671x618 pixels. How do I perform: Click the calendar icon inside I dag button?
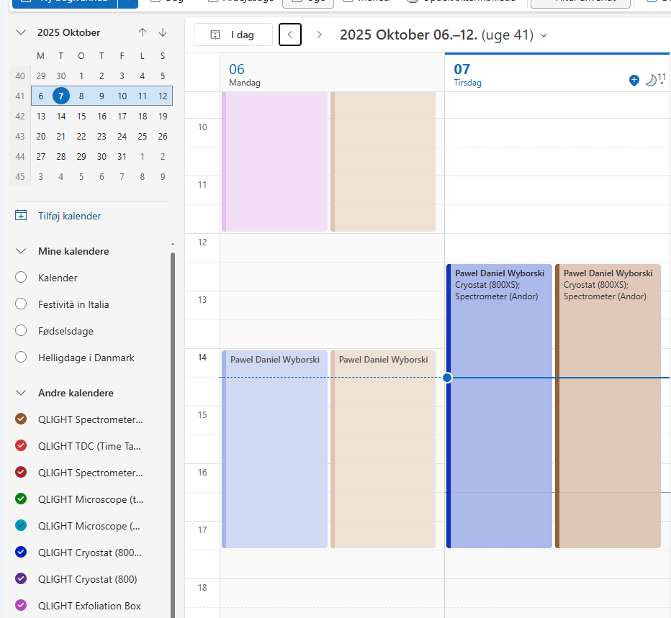[x=215, y=35]
